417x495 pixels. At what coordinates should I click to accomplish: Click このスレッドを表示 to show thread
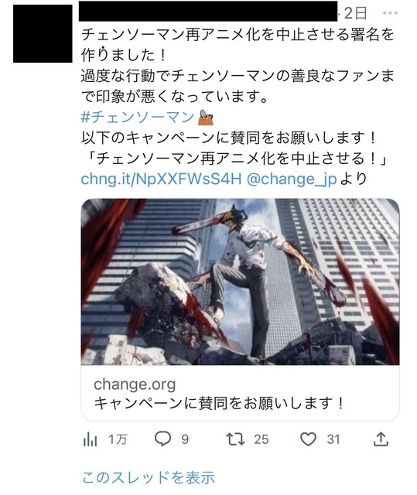click(149, 478)
